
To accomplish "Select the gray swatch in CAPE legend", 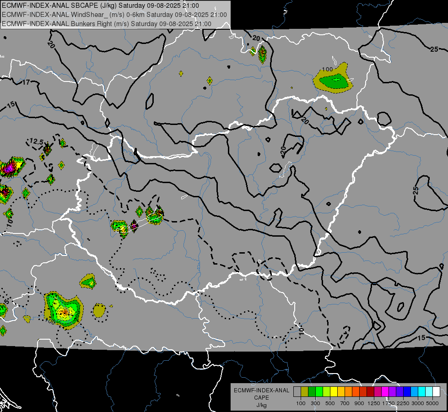I will tap(297, 392).
